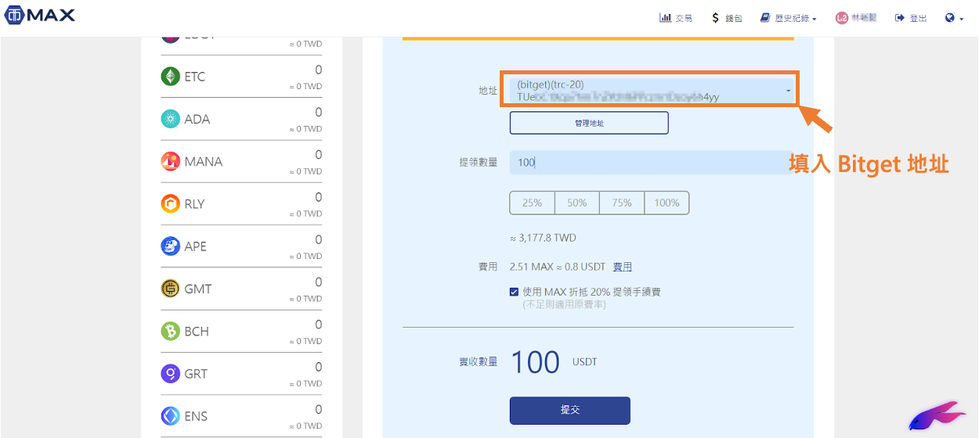Click the dollar sign wallet icon
This screenshot has width=979, height=438.
pos(715,17)
